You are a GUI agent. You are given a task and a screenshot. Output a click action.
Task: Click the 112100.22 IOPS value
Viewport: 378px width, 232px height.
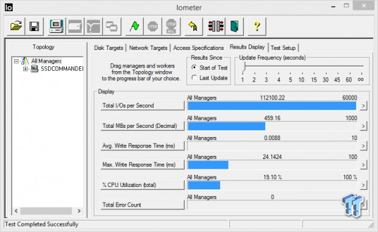(x=272, y=98)
